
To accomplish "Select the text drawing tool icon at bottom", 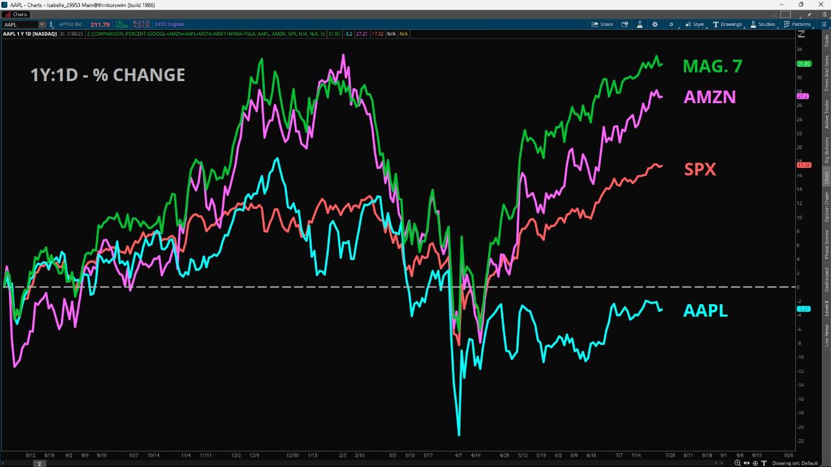I will tap(763, 463).
